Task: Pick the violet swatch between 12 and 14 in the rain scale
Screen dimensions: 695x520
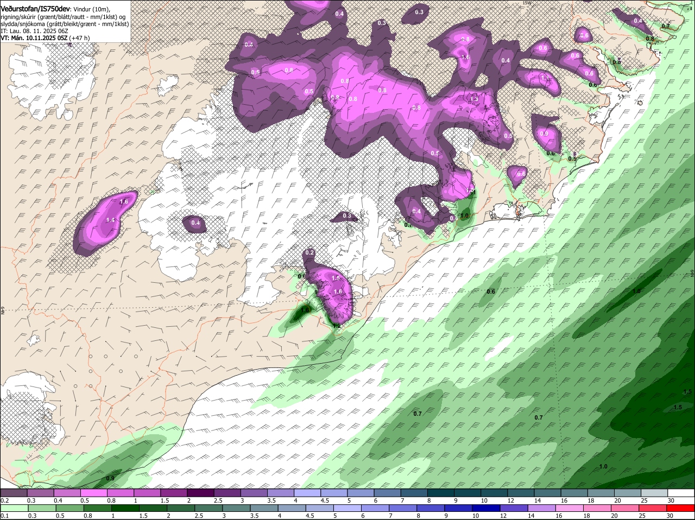Action: point(515,509)
